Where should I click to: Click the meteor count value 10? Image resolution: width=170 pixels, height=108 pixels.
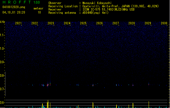[x=39, y=12]
